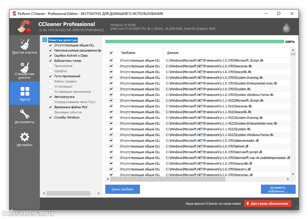Toggle Пути приложений checkbox

[50, 76]
